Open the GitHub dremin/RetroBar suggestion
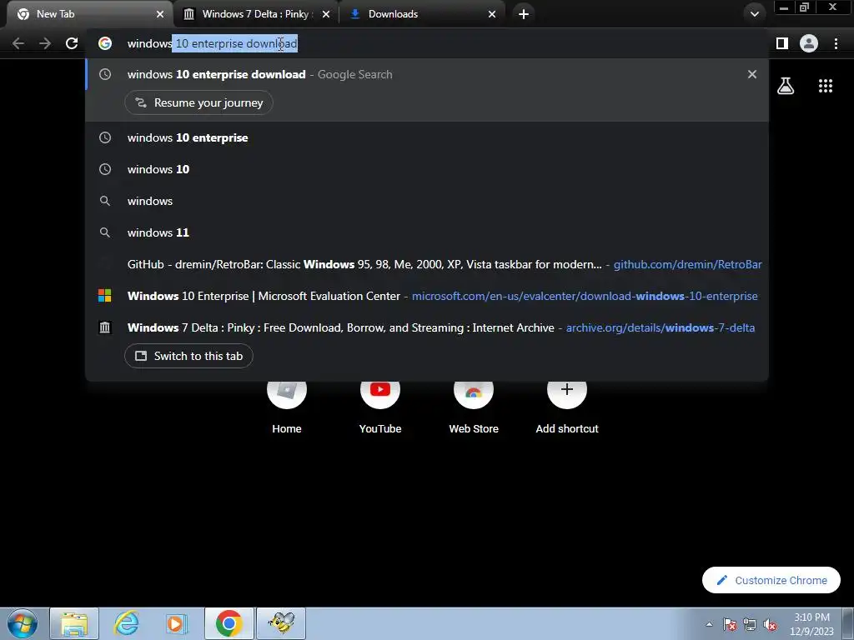Viewport: 854px width, 640px height. pos(427,264)
